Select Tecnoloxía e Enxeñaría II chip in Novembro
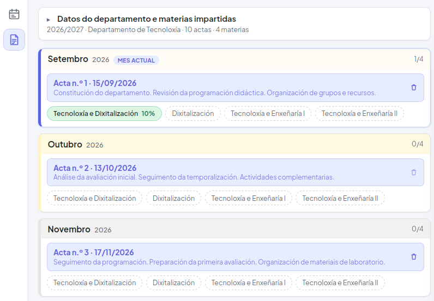The image size is (434, 301). (x=340, y=282)
